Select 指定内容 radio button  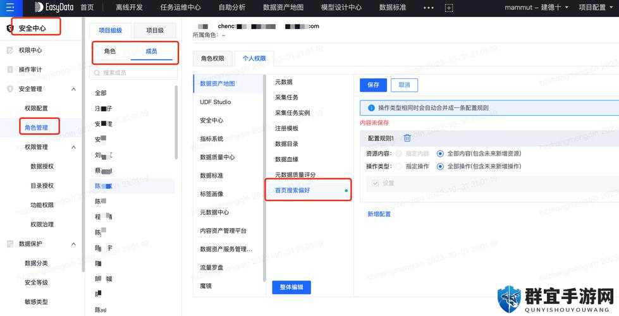coord(399,154)
